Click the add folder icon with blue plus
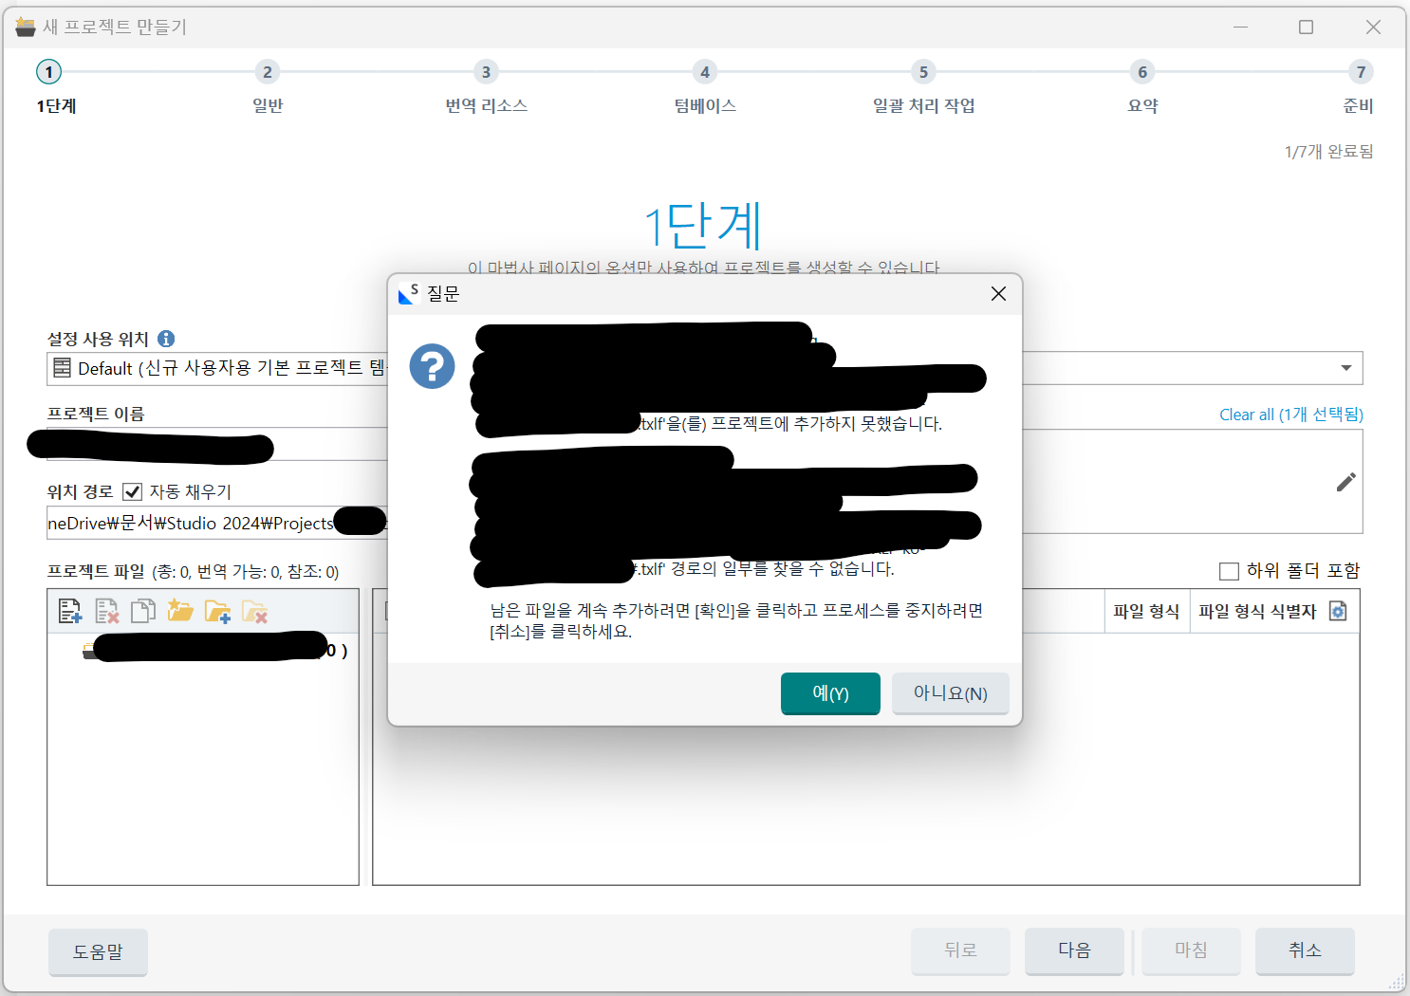The image size is (1410, 996). pos(218,610)
